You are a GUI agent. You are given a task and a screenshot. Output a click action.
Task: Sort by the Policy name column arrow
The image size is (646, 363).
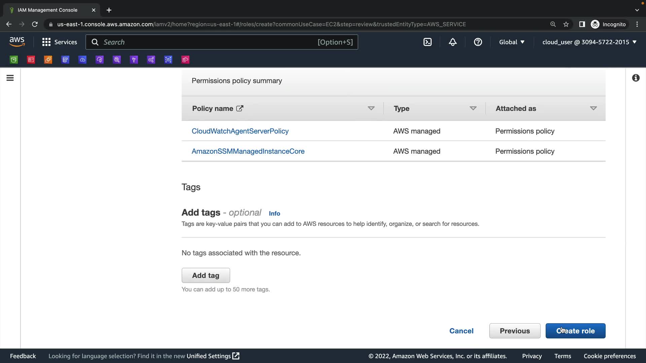371,108
